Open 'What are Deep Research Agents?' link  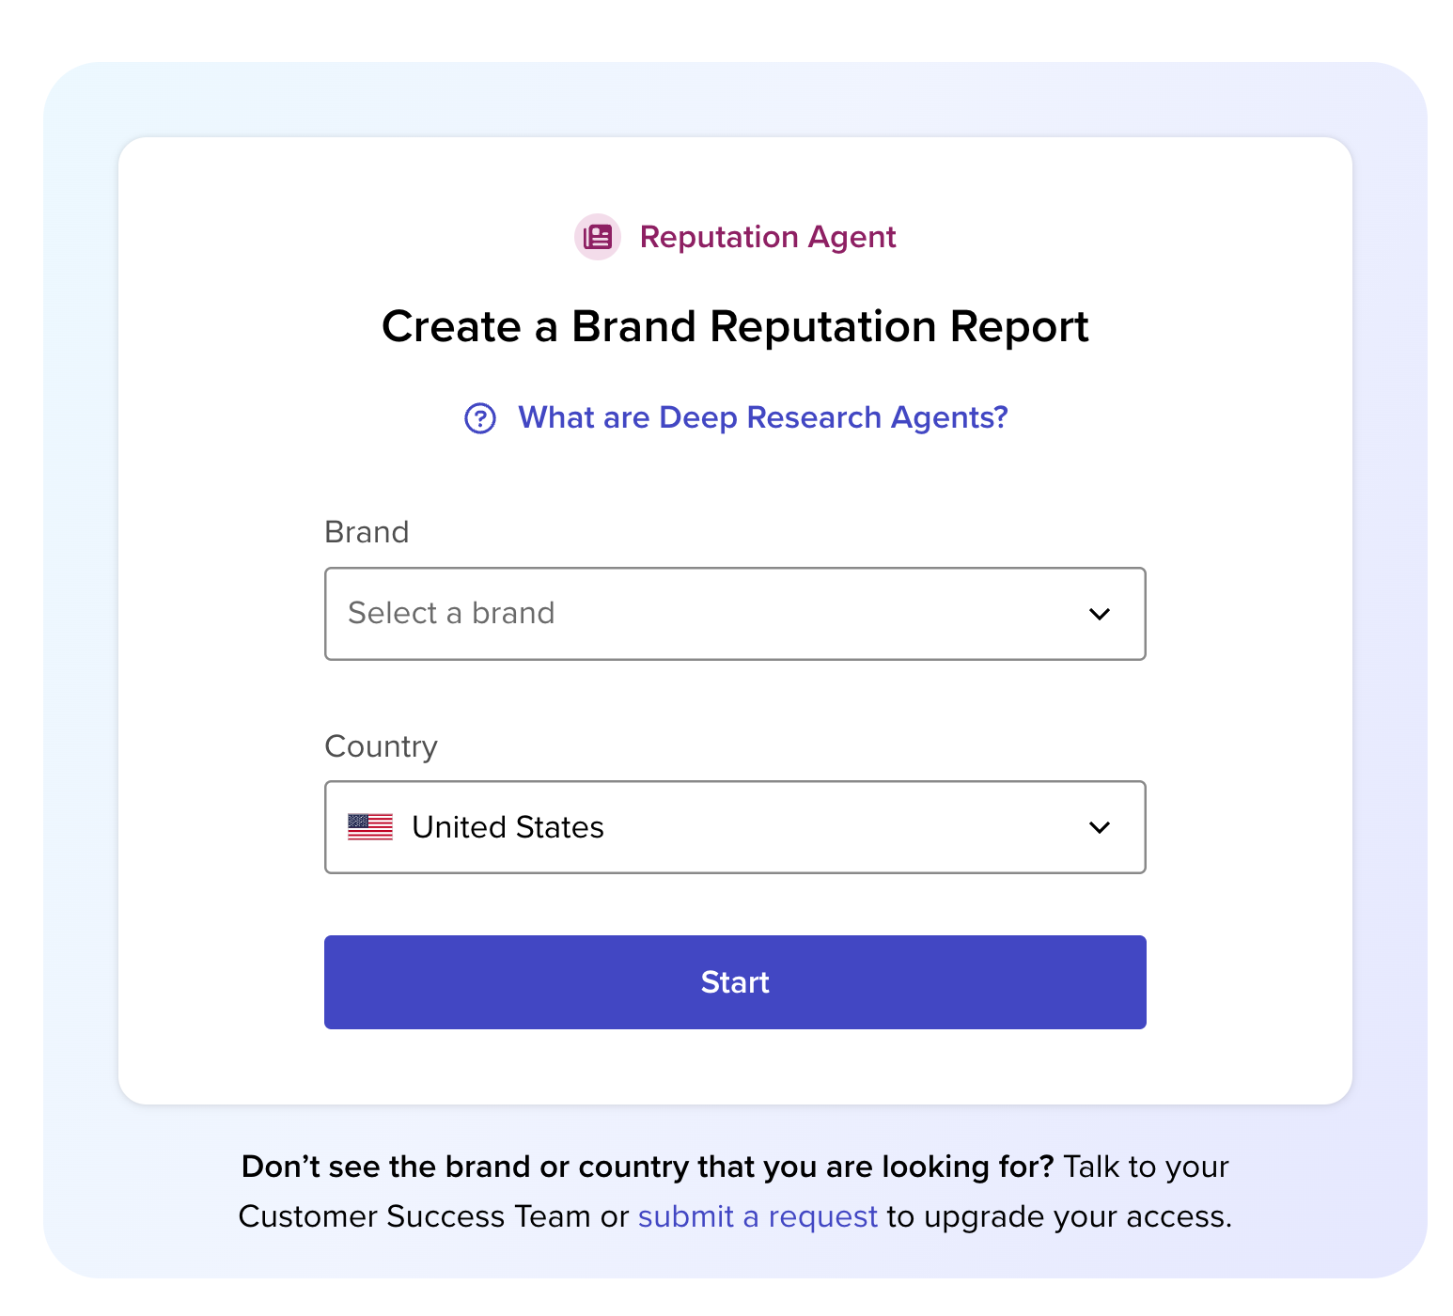[762, 417]
